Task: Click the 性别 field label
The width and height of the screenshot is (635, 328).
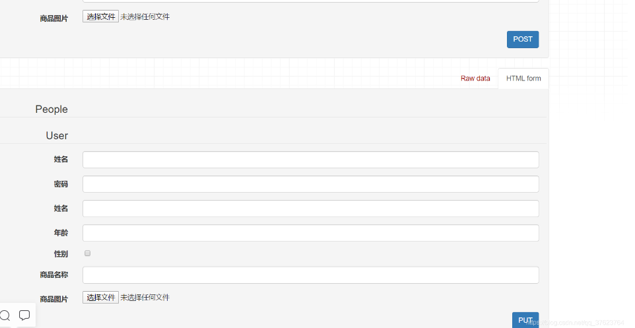Action: [x=61, y=254]
